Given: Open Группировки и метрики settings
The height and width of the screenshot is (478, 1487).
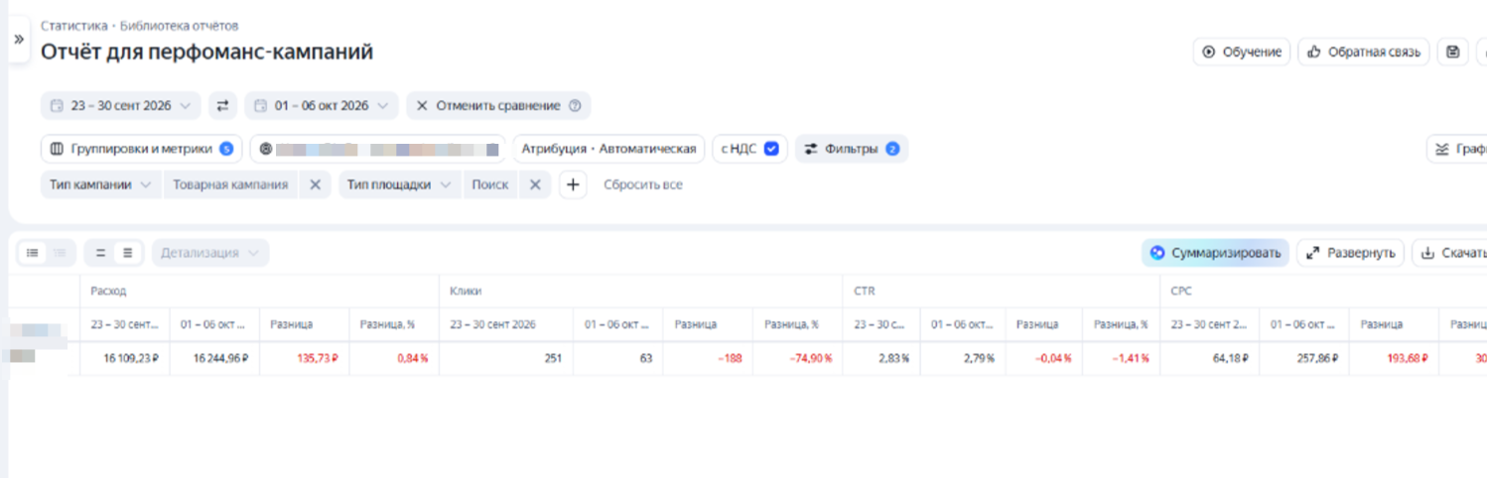Looking at the screenshot, I should click(x=141, y=149).
